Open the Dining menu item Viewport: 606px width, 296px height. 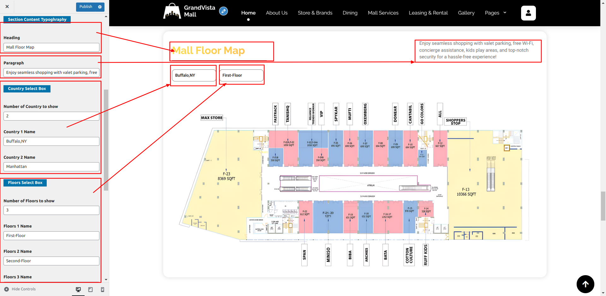tap(350, 13)
